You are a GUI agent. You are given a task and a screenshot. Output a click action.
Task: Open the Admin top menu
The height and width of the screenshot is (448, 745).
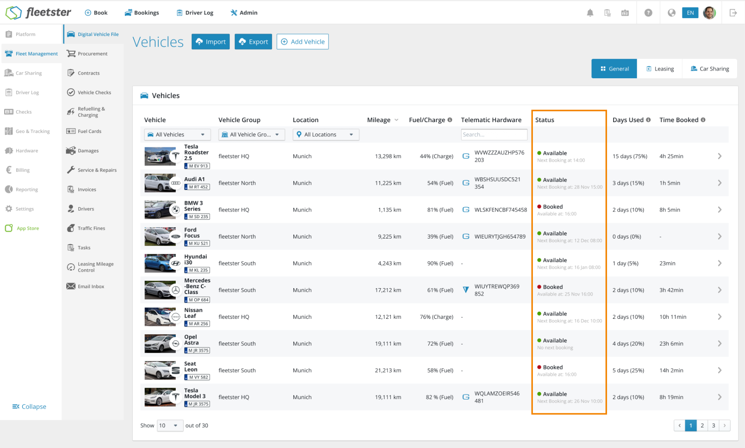[244, 13]
